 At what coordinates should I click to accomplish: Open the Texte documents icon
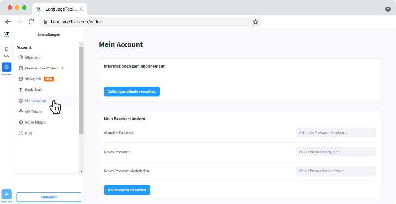tap(7, 49)
